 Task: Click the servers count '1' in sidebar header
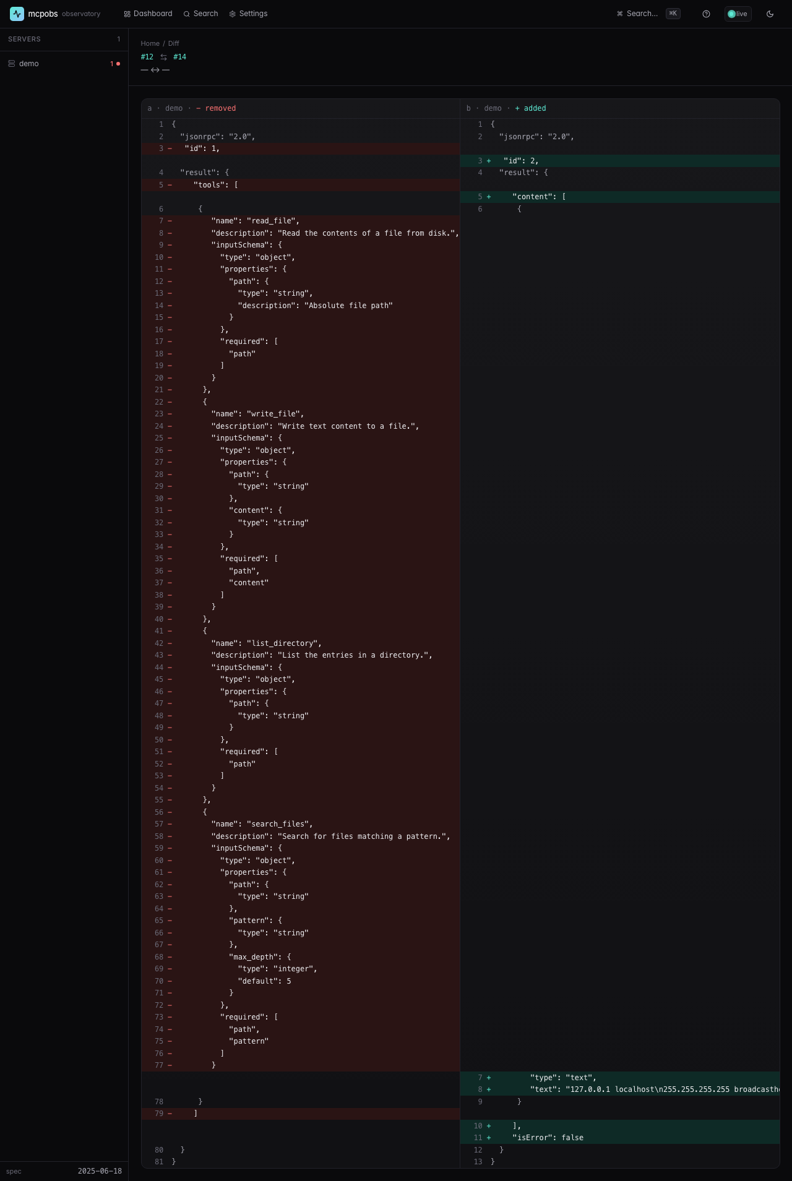point(119,39)
